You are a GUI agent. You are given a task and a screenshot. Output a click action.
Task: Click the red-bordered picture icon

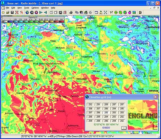point(65,12)
